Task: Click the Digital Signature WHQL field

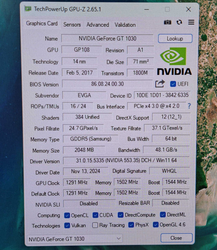Action: point(169,171)
